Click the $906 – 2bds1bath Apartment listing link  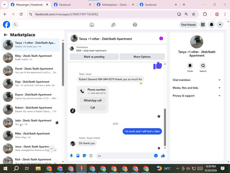pyautogui.click(x=91, y=50)
